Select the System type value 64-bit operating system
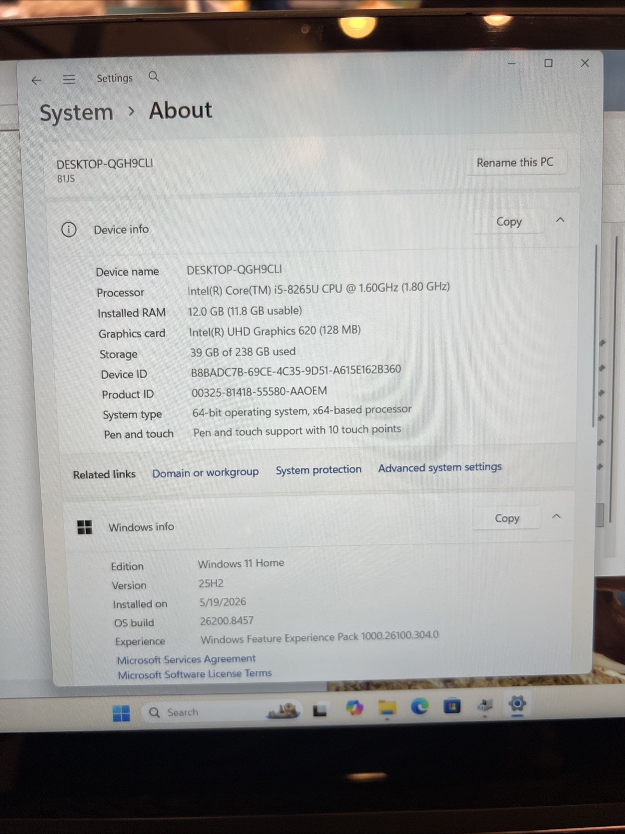This screenshot has height=834, width=625. point(302,411)
